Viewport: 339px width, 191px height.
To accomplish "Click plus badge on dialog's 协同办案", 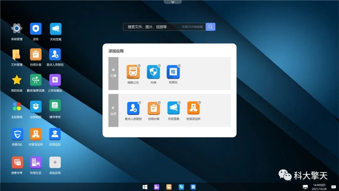I will pyautogui.click(x=159, y=102).
